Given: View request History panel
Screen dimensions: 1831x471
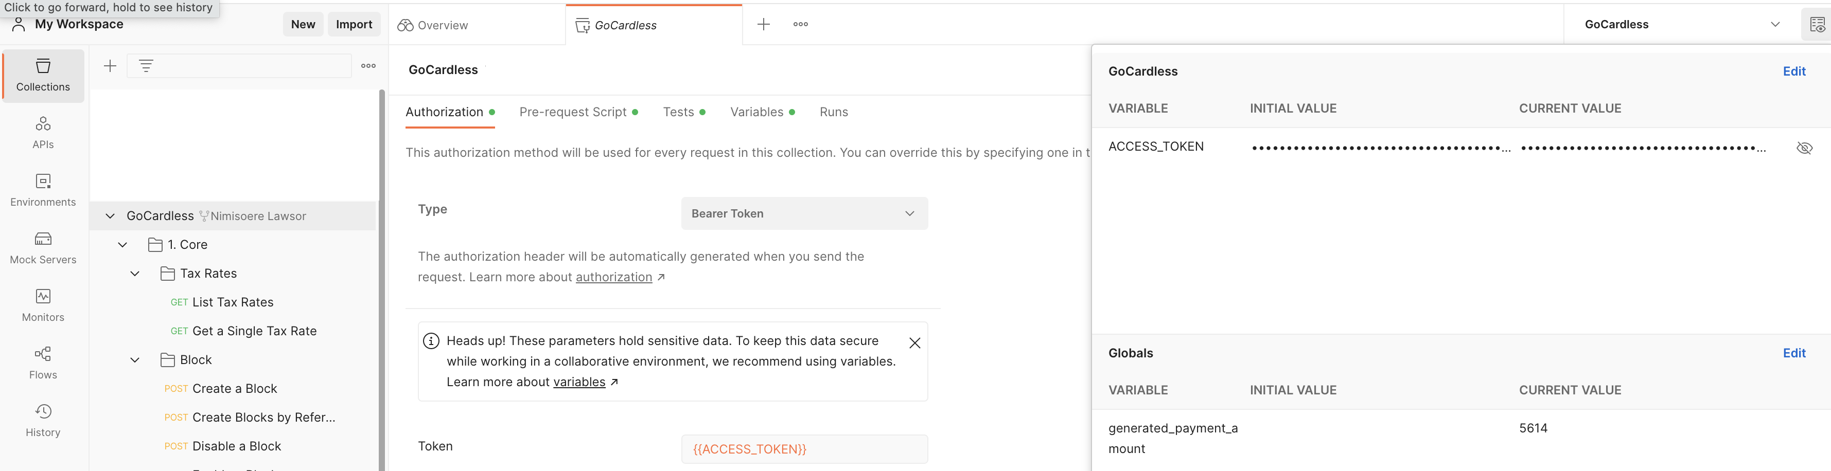Looking at the screenshot, I should coord(43,420).
